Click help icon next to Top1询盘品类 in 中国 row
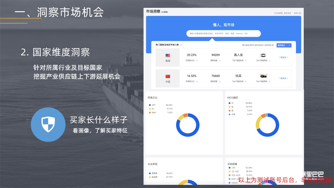Image resolution: width=334 pixels, height=188 pixels. pyautogui.click(x=246, y=81)
